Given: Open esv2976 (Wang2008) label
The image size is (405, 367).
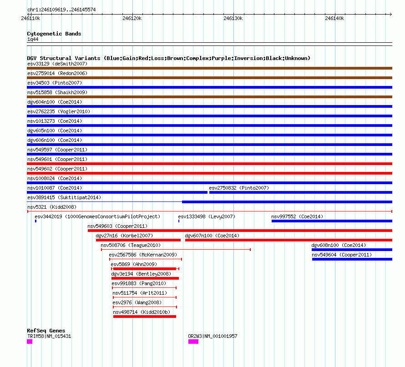Looking at the screenshot, I should tap(137, 302).
